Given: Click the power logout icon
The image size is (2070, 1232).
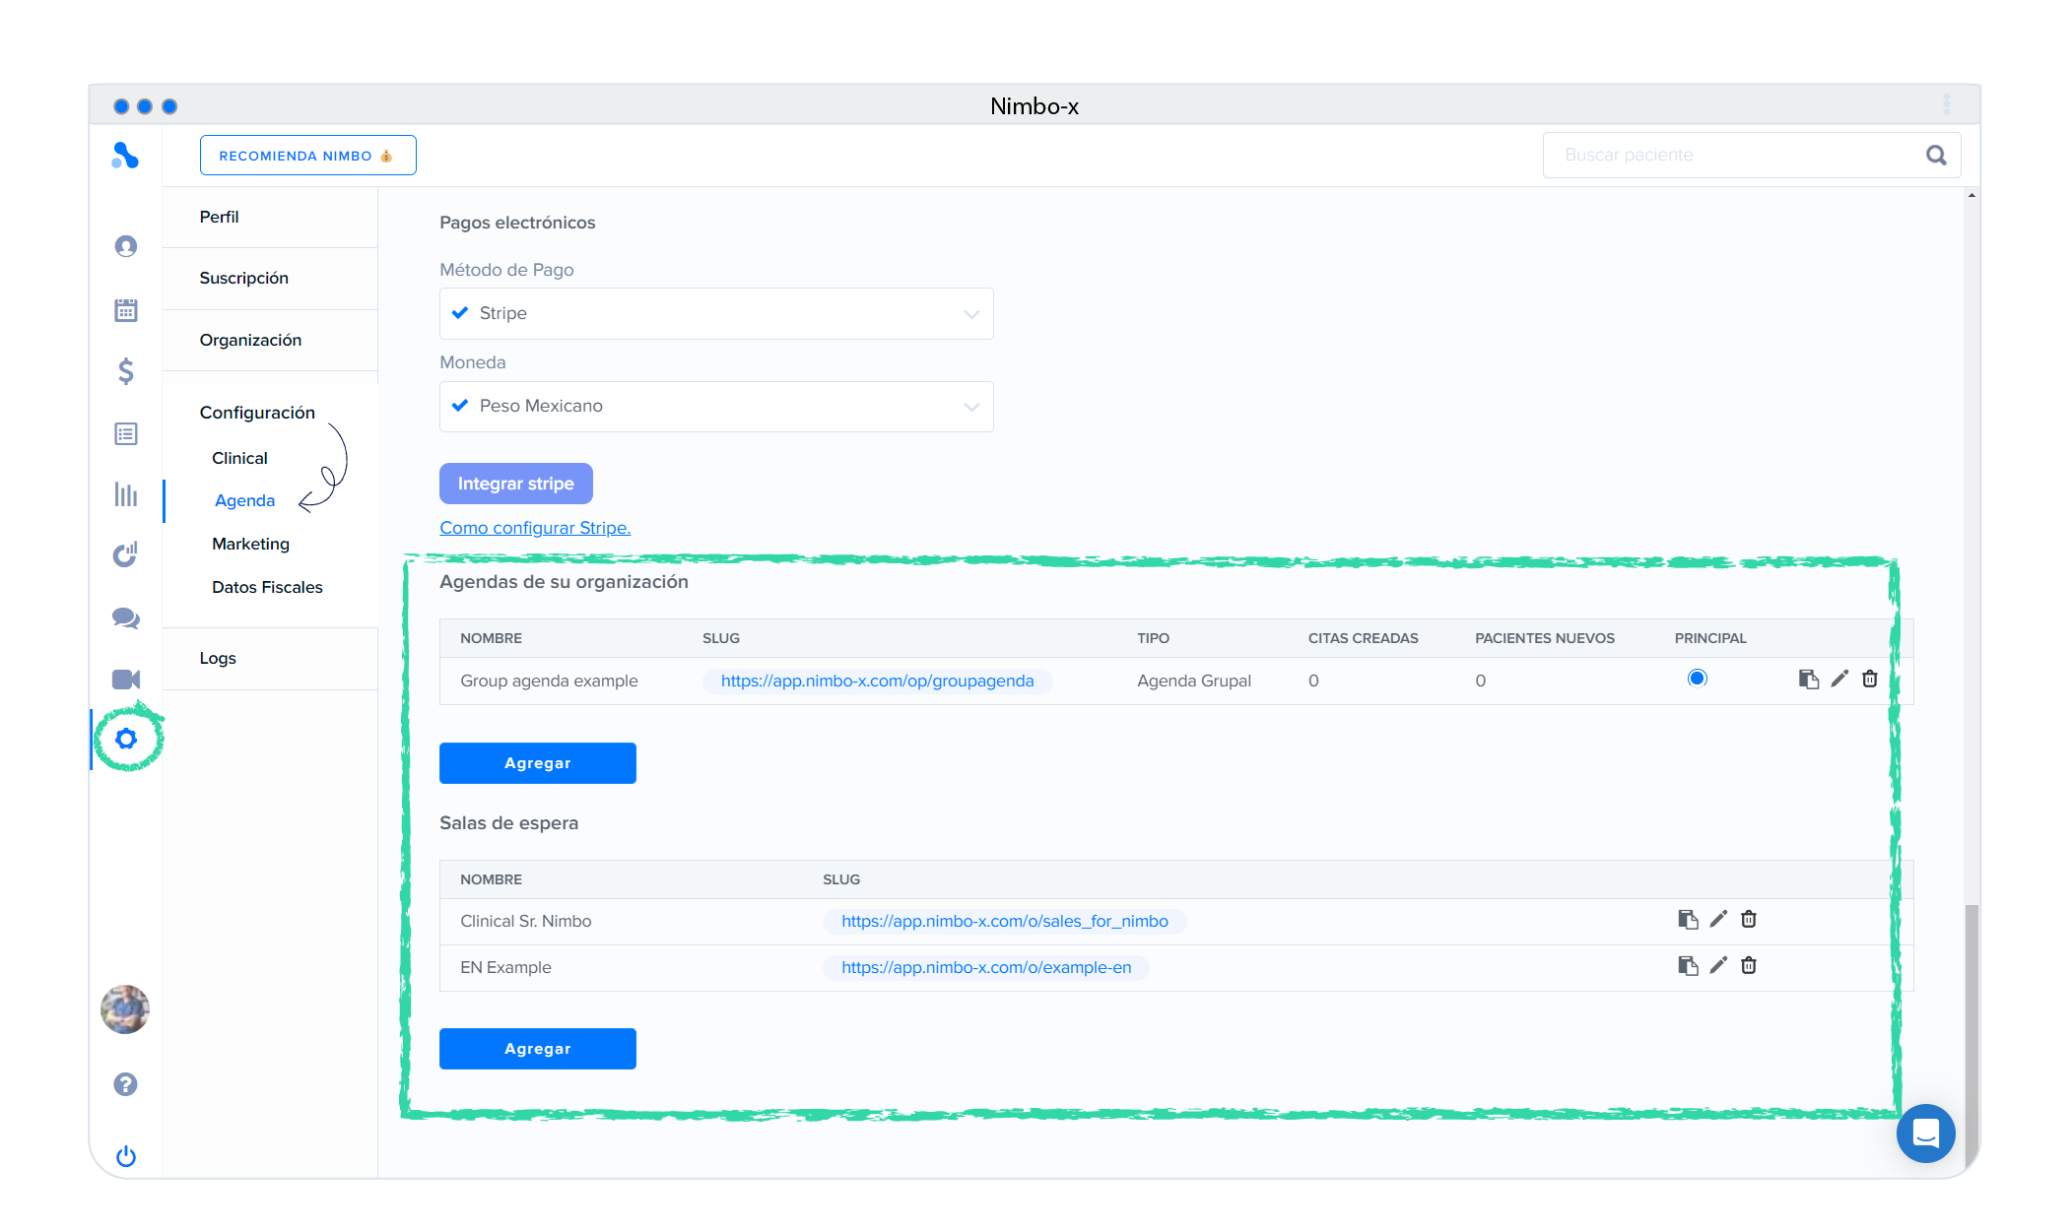Looking at the screenshot, I should (x=126, y=1156).
